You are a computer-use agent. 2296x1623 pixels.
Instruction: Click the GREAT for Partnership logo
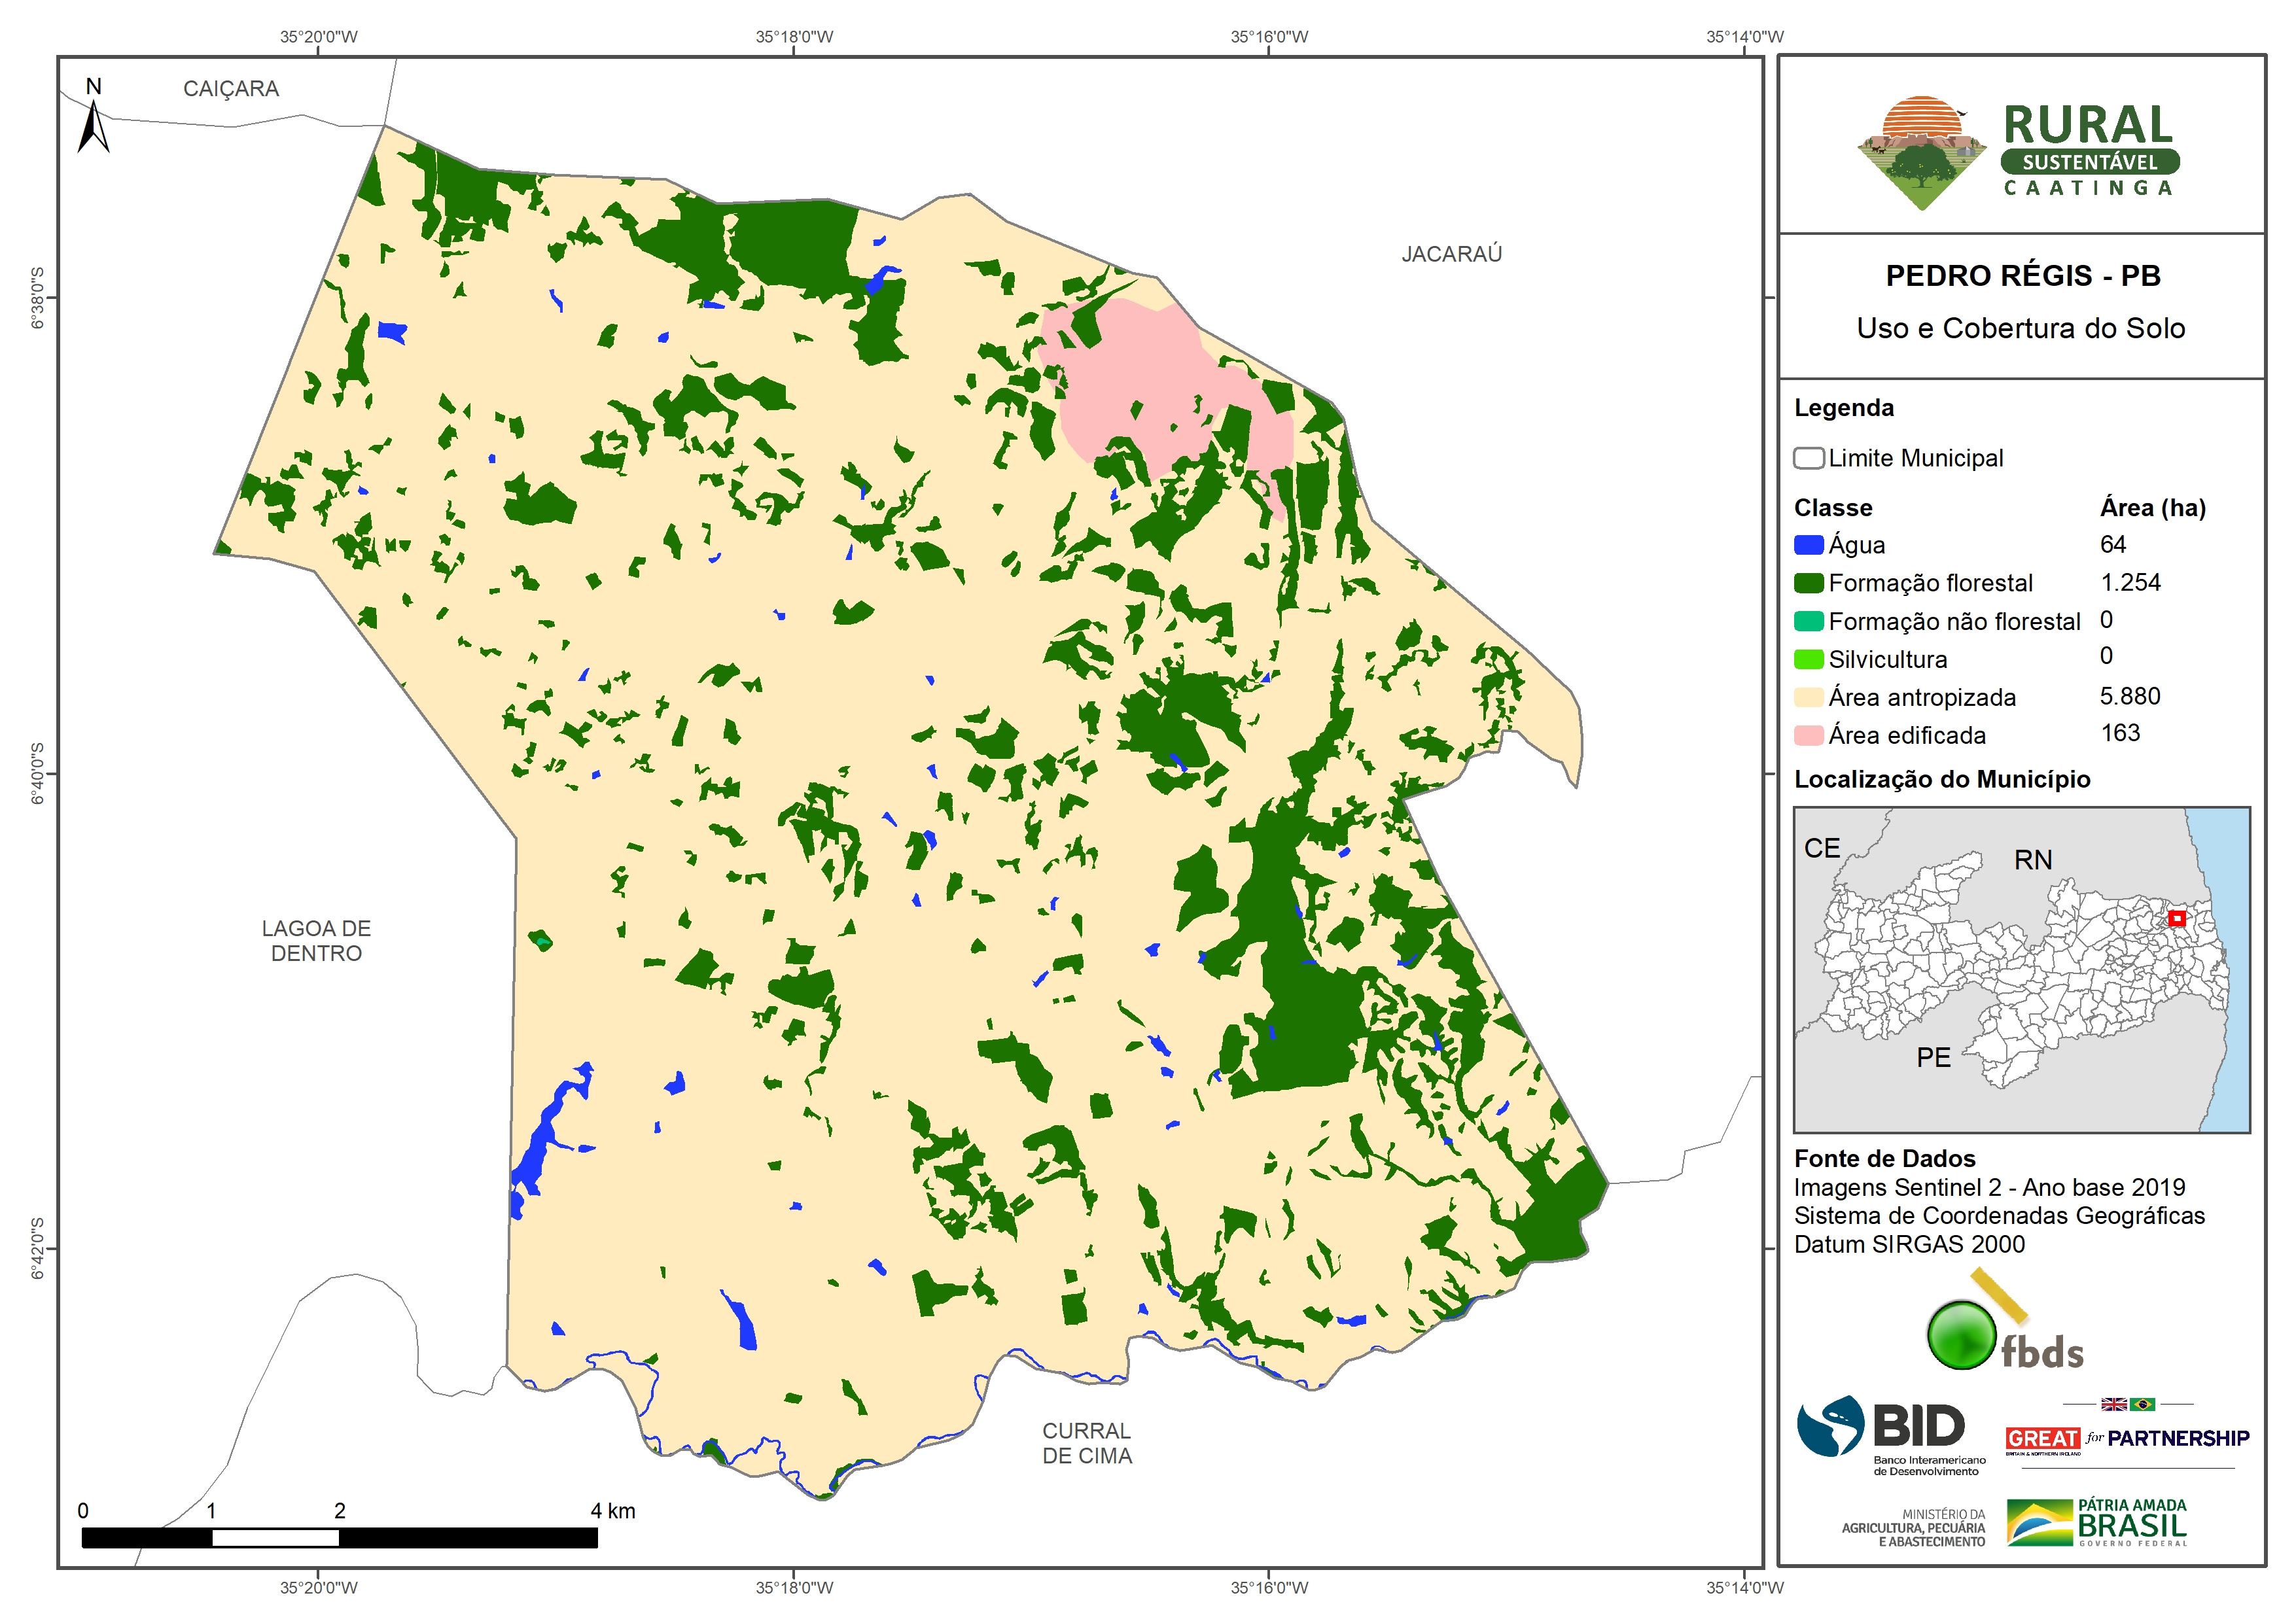pos(2127,1438)
